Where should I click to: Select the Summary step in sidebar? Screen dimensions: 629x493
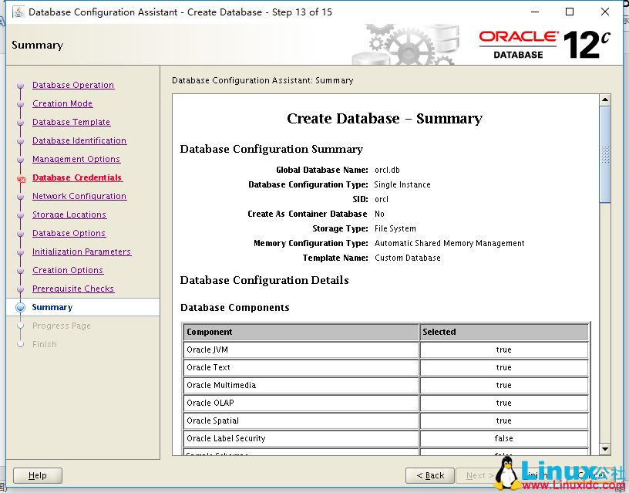(x=52, y=307)
